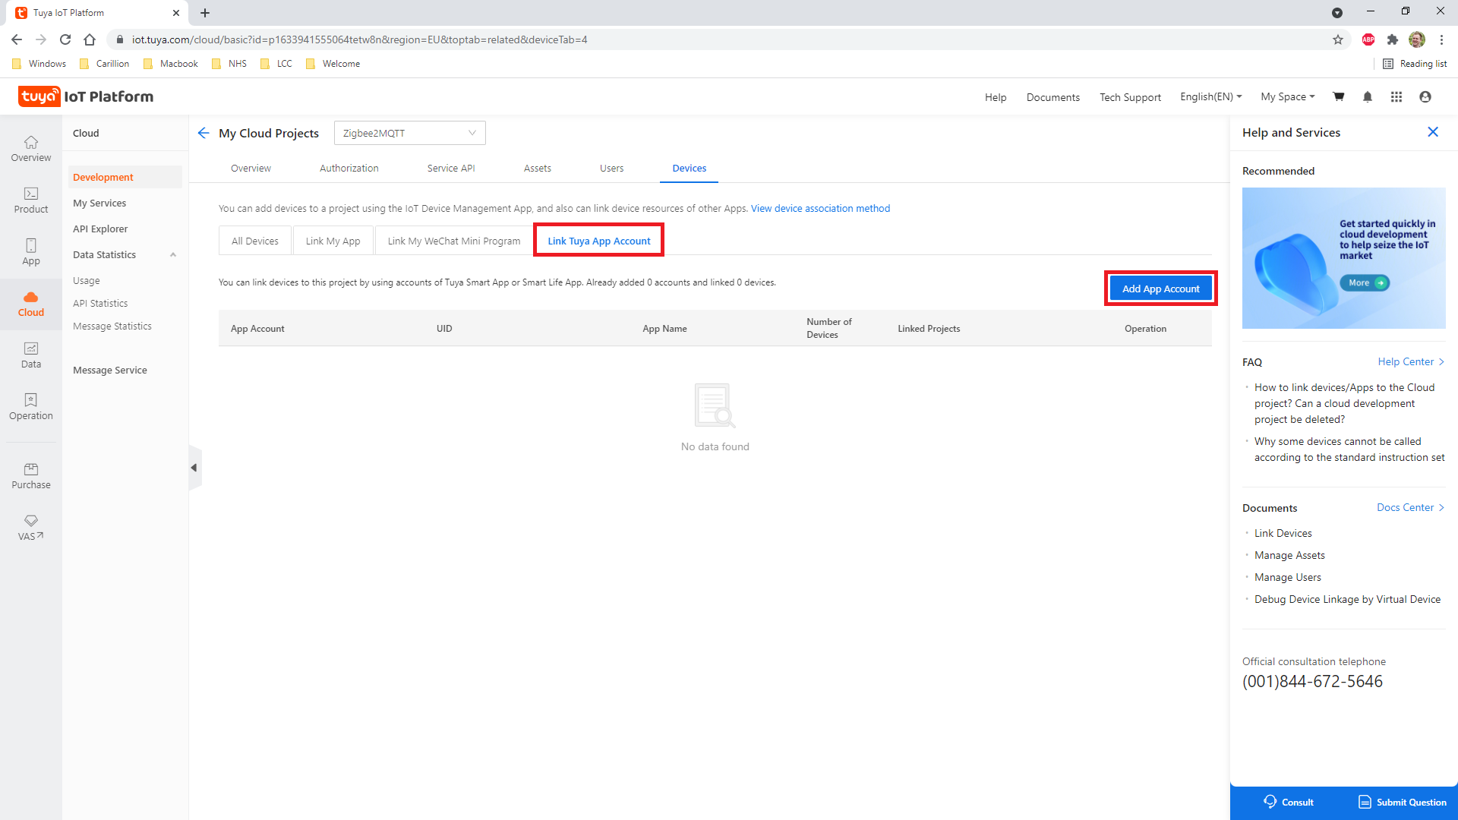This screenshot has height=820, width=1458.
Task: Switch to the Service API tab
Action: [x=451, y=168]
